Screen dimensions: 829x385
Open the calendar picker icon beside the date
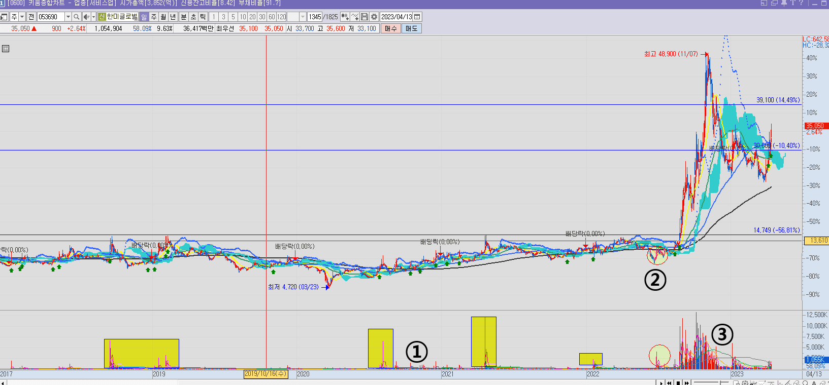pos(417,17)
